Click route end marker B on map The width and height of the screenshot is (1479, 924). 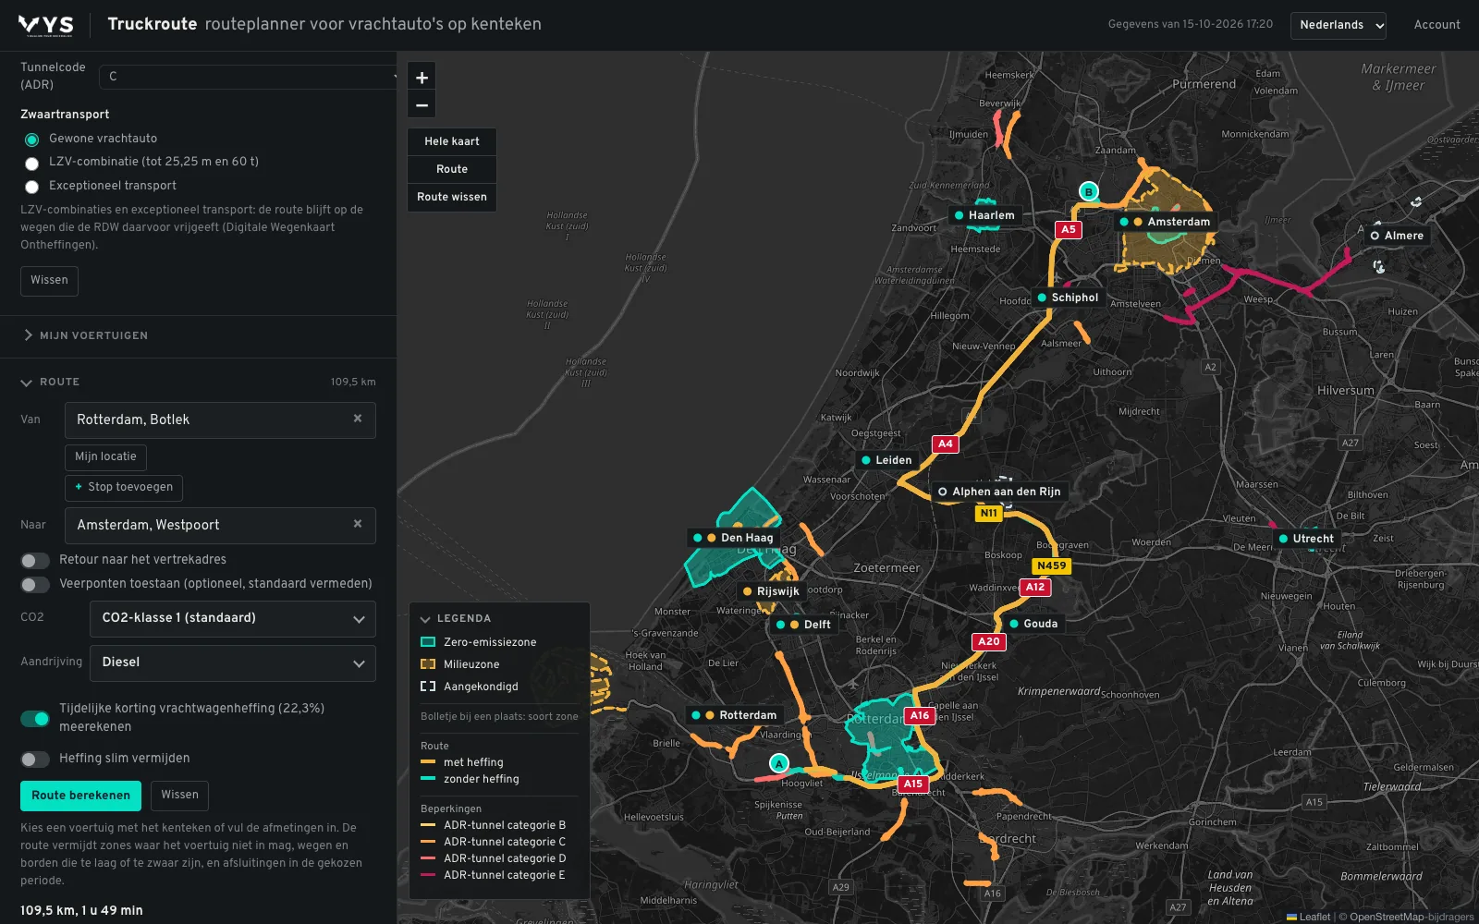tap(1089, 192)
